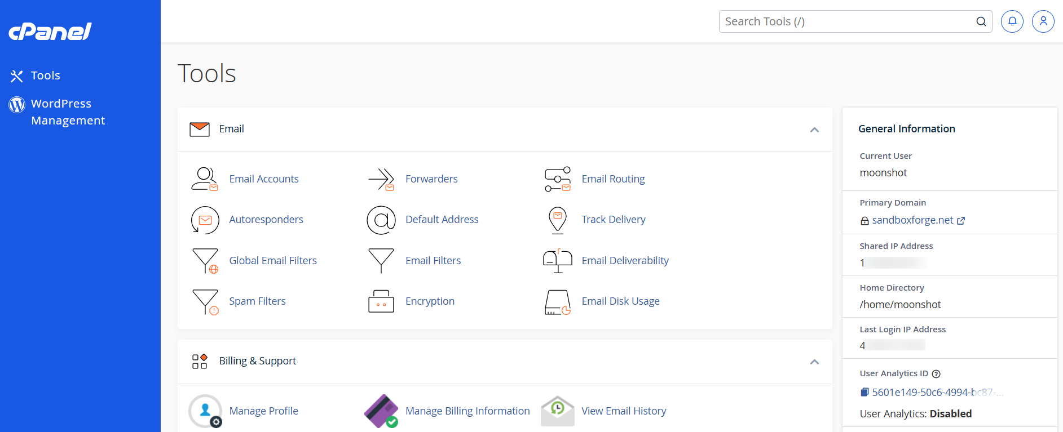Open the Autoresponders link
The image size is (1063, 432).
tap(266, 220)
